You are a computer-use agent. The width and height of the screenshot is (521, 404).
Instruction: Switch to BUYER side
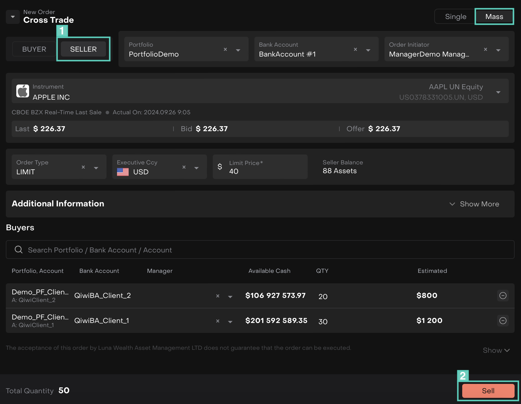coord(34,49)
